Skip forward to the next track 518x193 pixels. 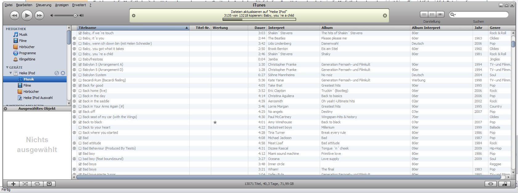[x=39, y=15]
